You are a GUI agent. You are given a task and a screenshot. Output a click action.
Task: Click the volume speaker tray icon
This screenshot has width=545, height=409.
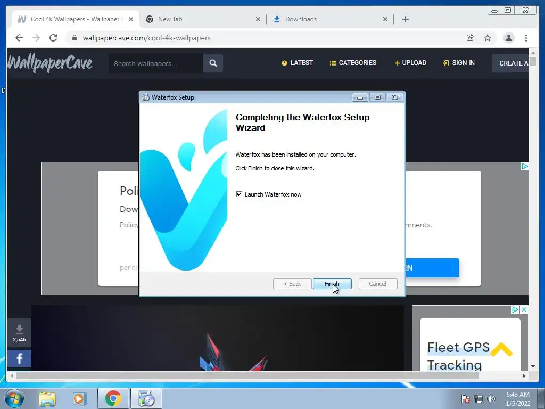491,399
